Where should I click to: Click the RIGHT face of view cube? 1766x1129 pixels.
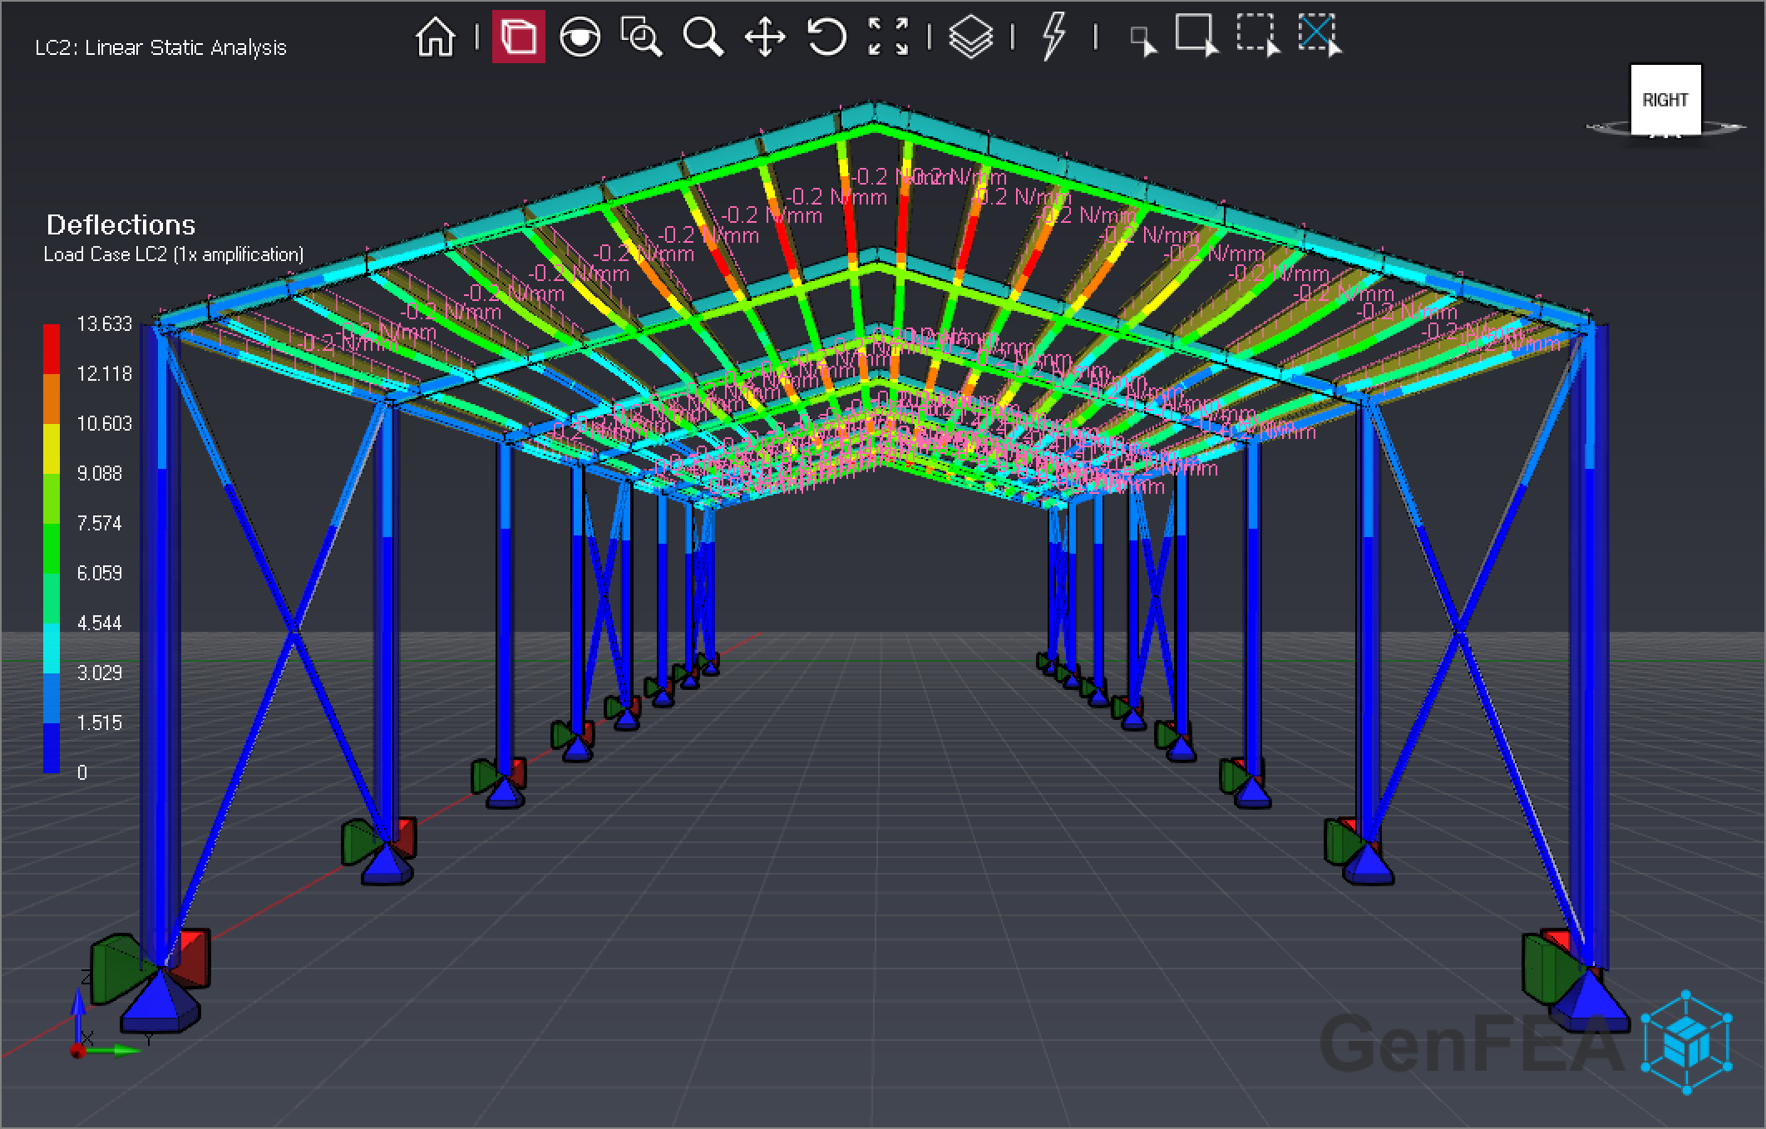pyautogui.click(x=1665, y=100)
